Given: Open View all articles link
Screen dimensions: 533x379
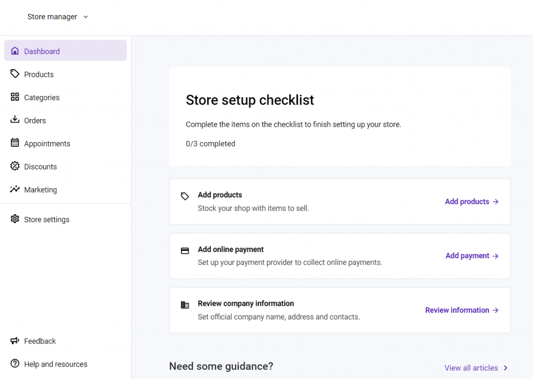Looking at the screenshot, I should pos(471,368).
